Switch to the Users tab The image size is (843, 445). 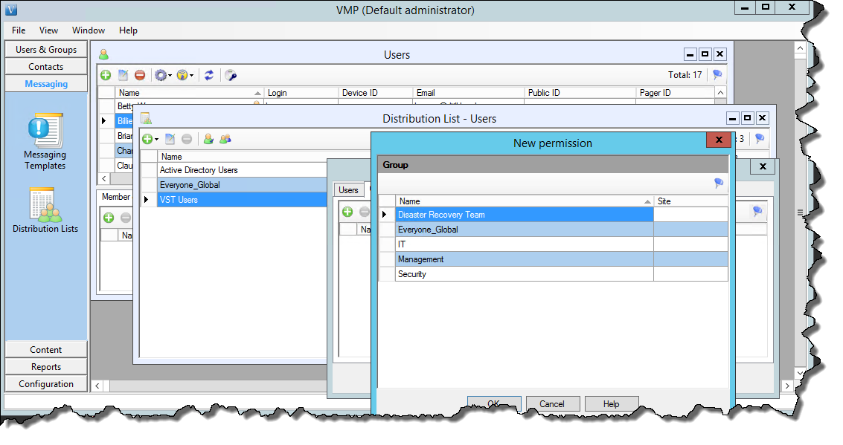(x=348, y=190)
